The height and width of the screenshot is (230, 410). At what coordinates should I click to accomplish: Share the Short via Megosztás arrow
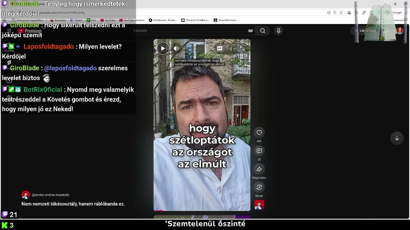pos(259,169)
